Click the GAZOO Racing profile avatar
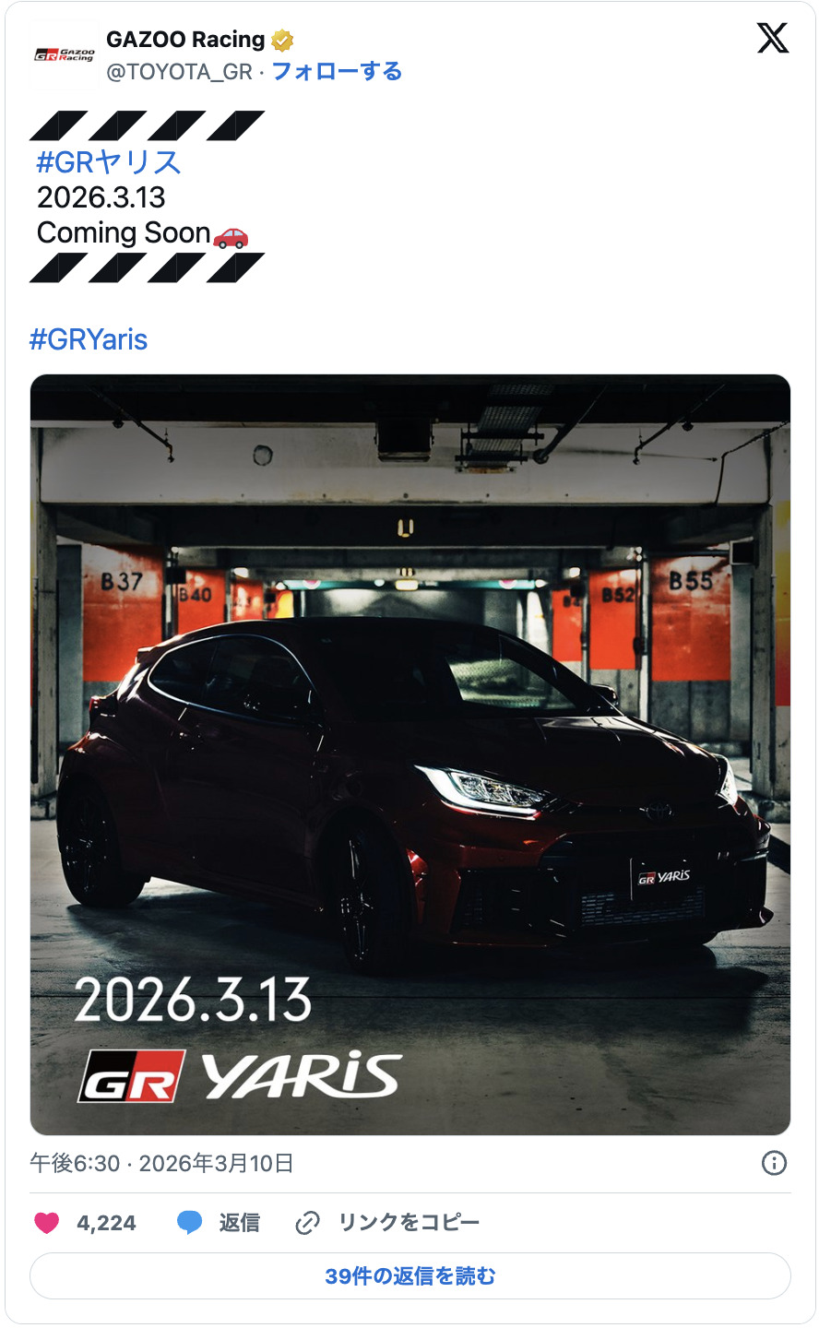819x1328 pixels. 65,55
